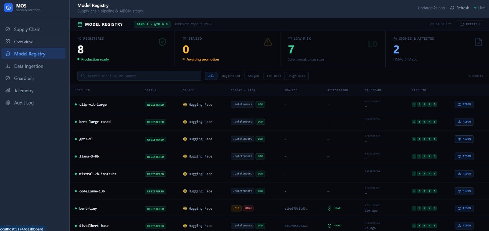Click the .bin format tag for bert-tiny
The width and height of the screenshot is (489, 231).
(x=236, y=208)
